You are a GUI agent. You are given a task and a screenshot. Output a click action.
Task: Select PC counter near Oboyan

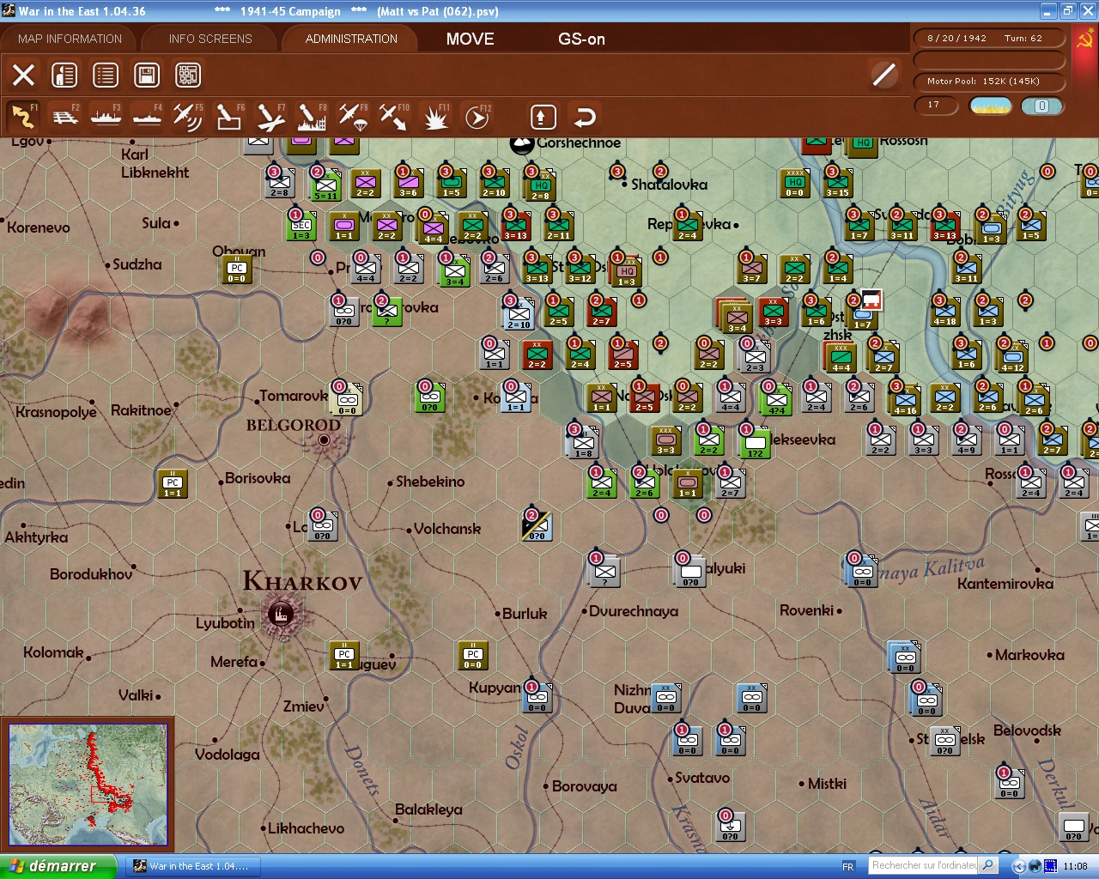pyautogui.click(x=237, y=270)
